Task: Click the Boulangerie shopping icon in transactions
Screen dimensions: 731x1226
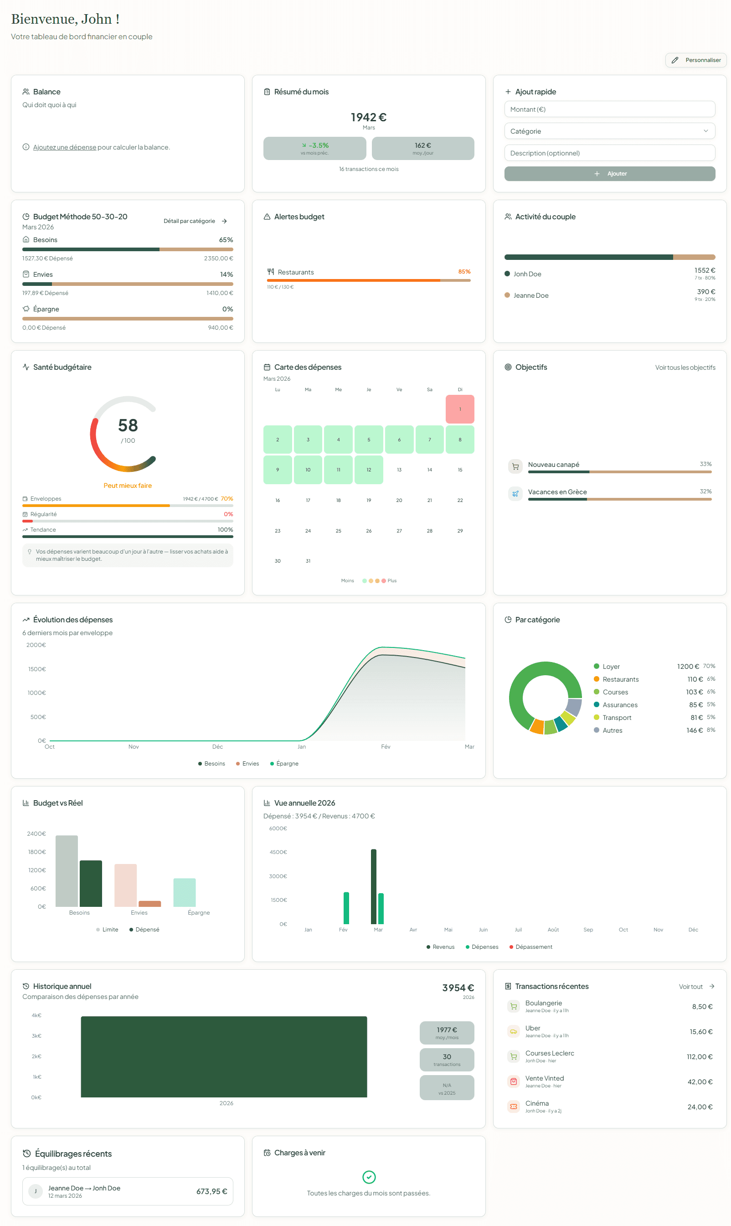Action: (514, 1007)
